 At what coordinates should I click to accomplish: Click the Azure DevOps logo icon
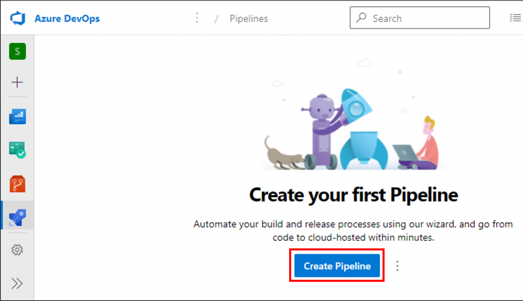(x=17, y=18)
